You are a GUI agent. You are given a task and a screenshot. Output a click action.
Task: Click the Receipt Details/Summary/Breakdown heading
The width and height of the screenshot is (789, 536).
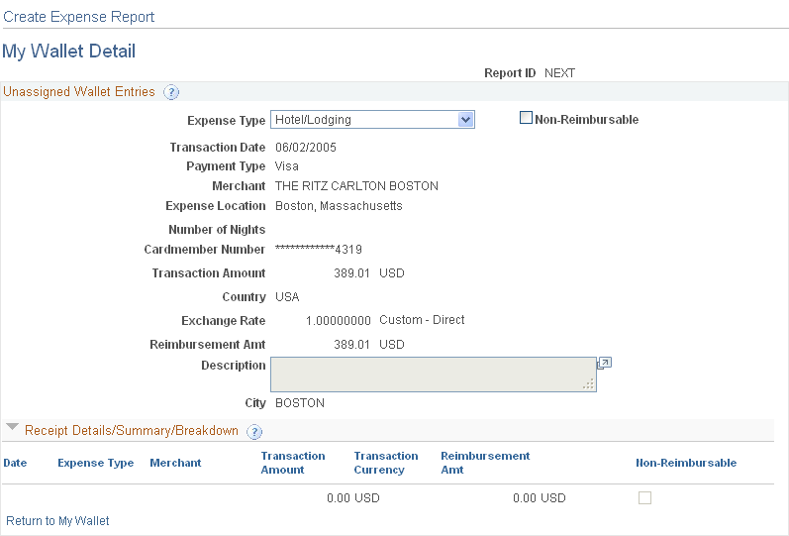click(132, 431)
